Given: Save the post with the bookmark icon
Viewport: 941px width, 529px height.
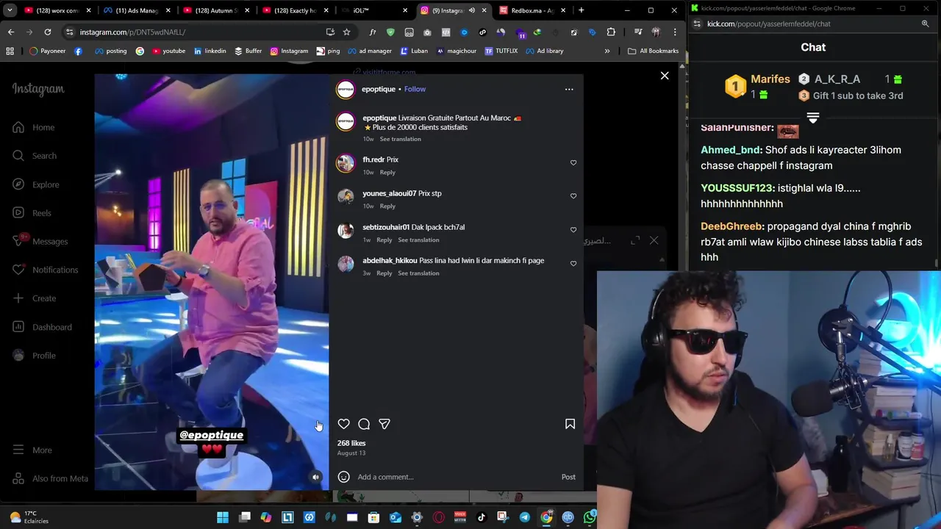Looking at the screenshot, I should [570, 424].
